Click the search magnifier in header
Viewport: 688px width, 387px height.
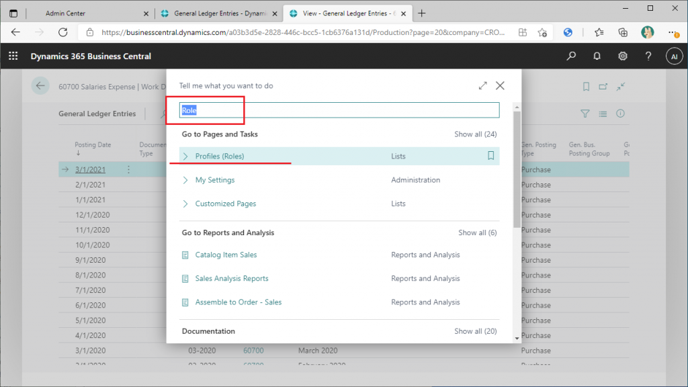pyautogui.click(x=571, y=56)
